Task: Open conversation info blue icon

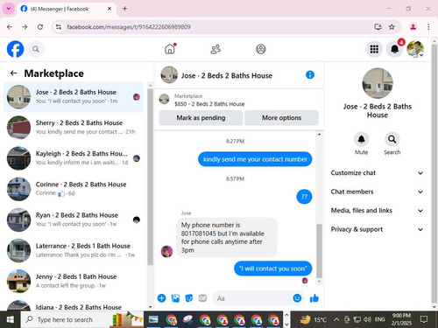Action: tap(310, 75)
